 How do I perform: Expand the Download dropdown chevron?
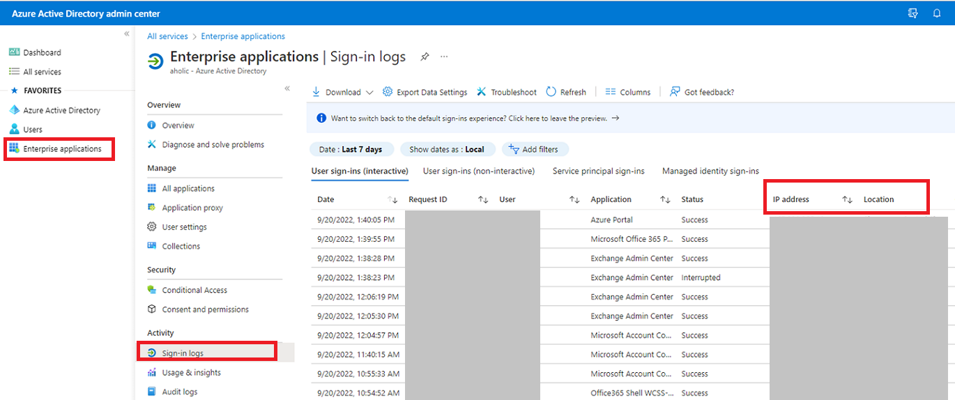point(369,92)
